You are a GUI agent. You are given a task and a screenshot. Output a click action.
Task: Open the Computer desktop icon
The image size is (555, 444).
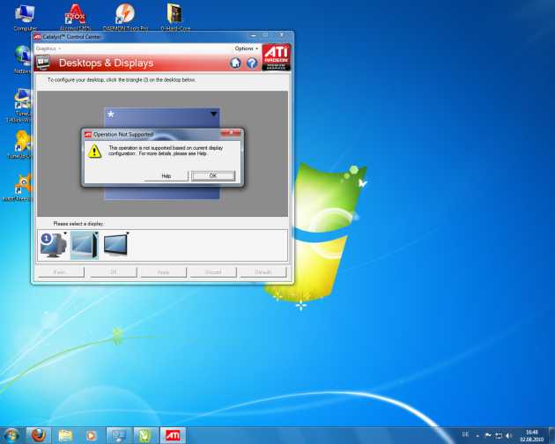(x=25, y=17)
